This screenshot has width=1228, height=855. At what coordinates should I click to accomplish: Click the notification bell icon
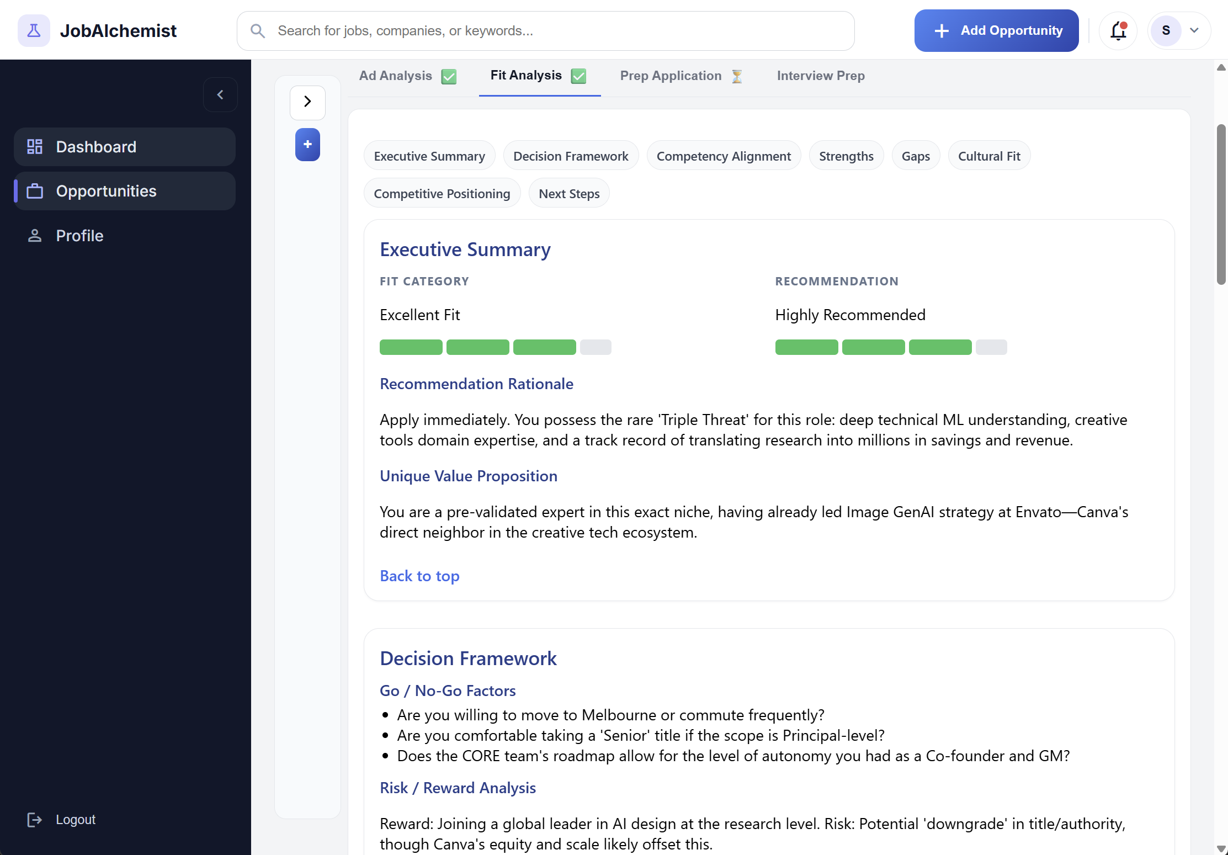point(1118,31)
